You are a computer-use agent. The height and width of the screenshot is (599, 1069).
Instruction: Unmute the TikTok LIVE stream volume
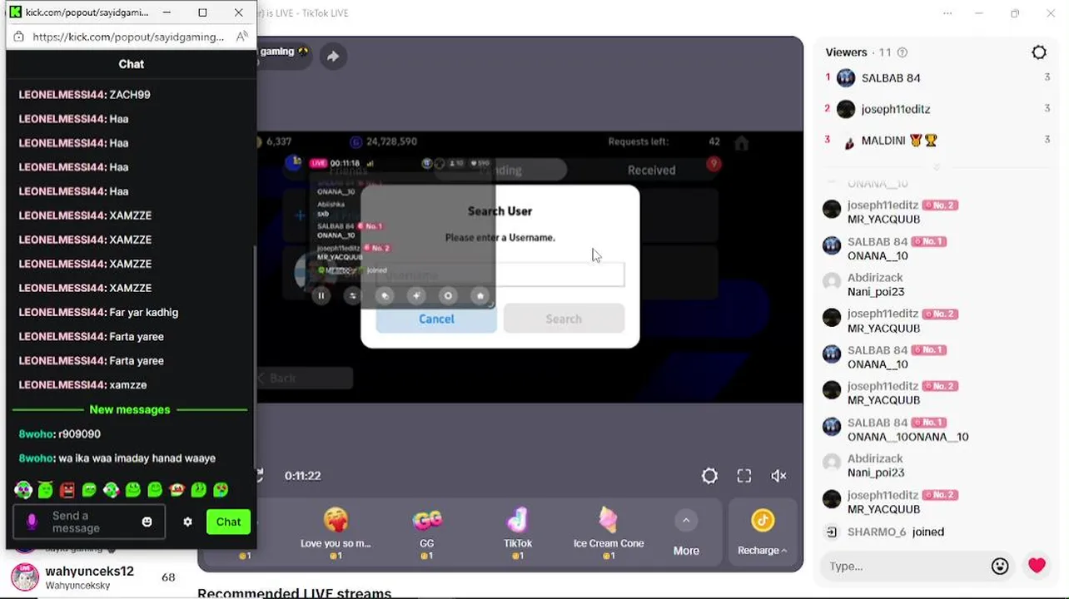pyautogui.click(x=779, y=476)
